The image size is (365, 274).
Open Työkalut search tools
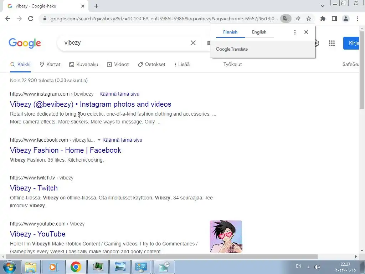(x=232, y=65)
